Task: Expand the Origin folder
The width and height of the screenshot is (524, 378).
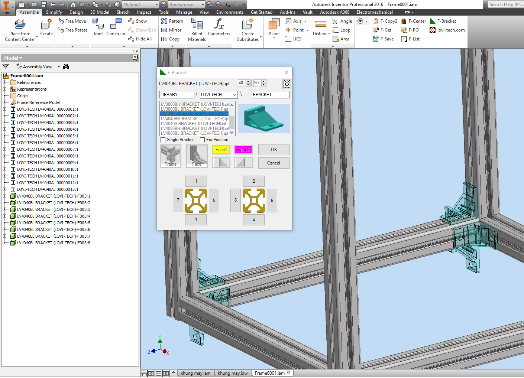Action: (x=5, y=96)
